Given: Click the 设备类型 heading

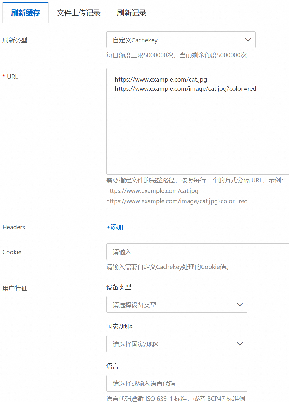Looking at the screenshot, I should point(119,287).
